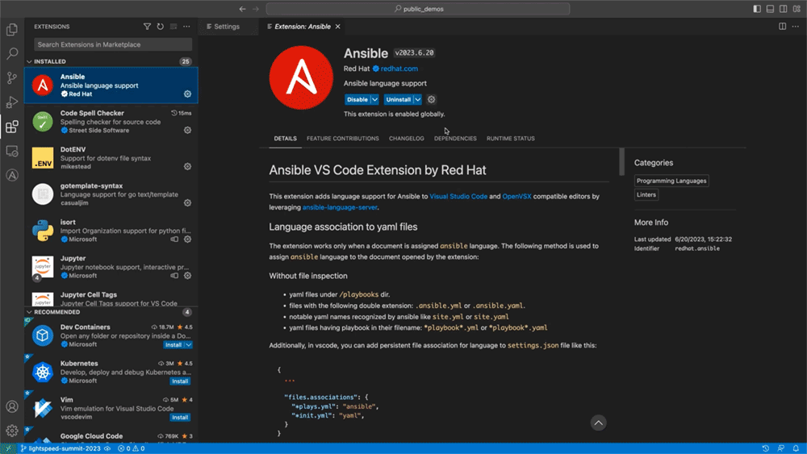Open Code Spell Checker's manage gear
The image size is (807, 454).
click(x=187, y=130)
